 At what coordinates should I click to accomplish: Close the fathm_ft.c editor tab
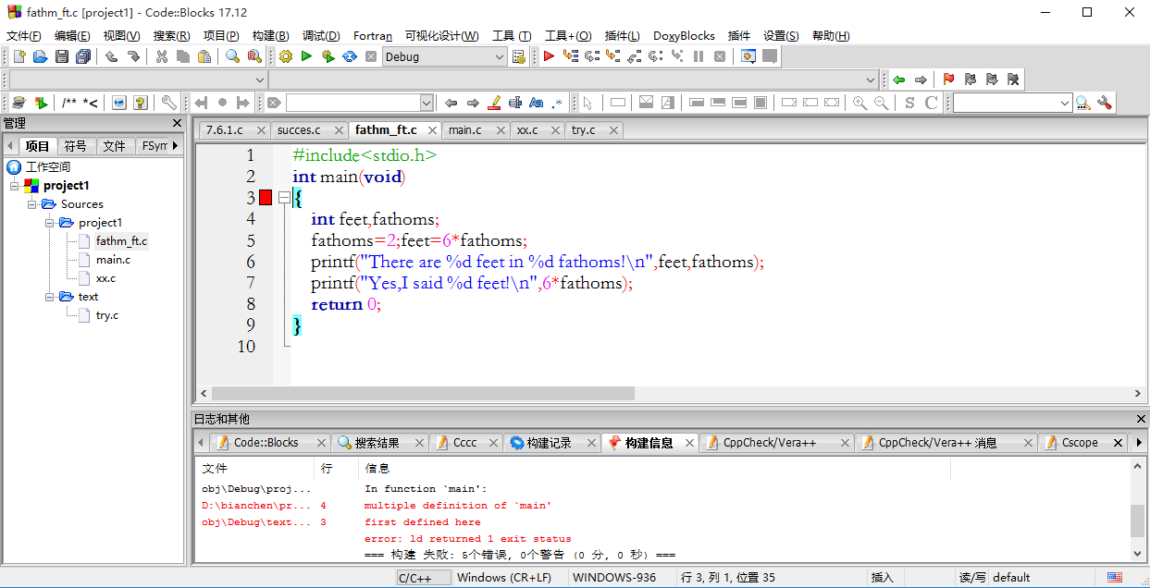point(432,130)
